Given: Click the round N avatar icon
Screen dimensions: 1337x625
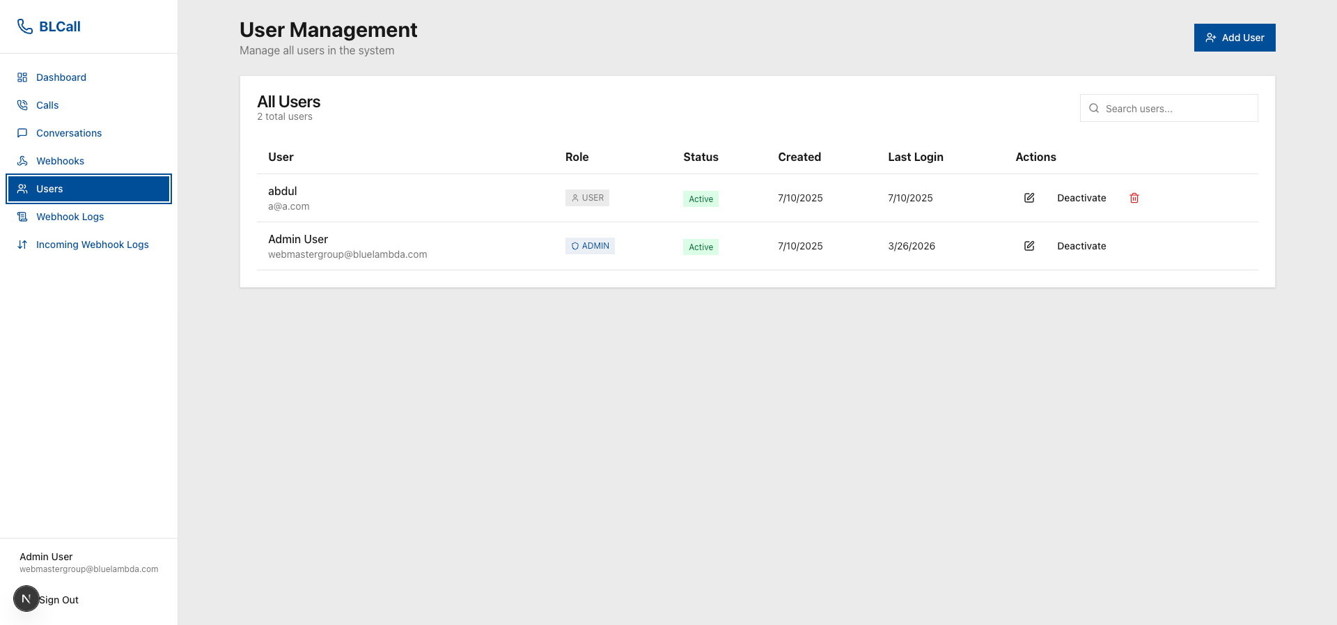Looking at the screenshot, I should (x=26, y=599).
